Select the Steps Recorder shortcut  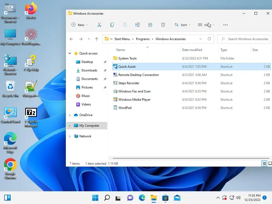(x=191, y=83)
